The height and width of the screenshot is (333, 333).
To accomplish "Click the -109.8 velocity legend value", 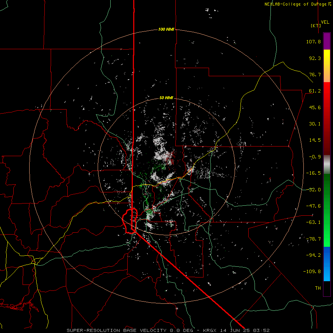I will (x=312, y=272).
